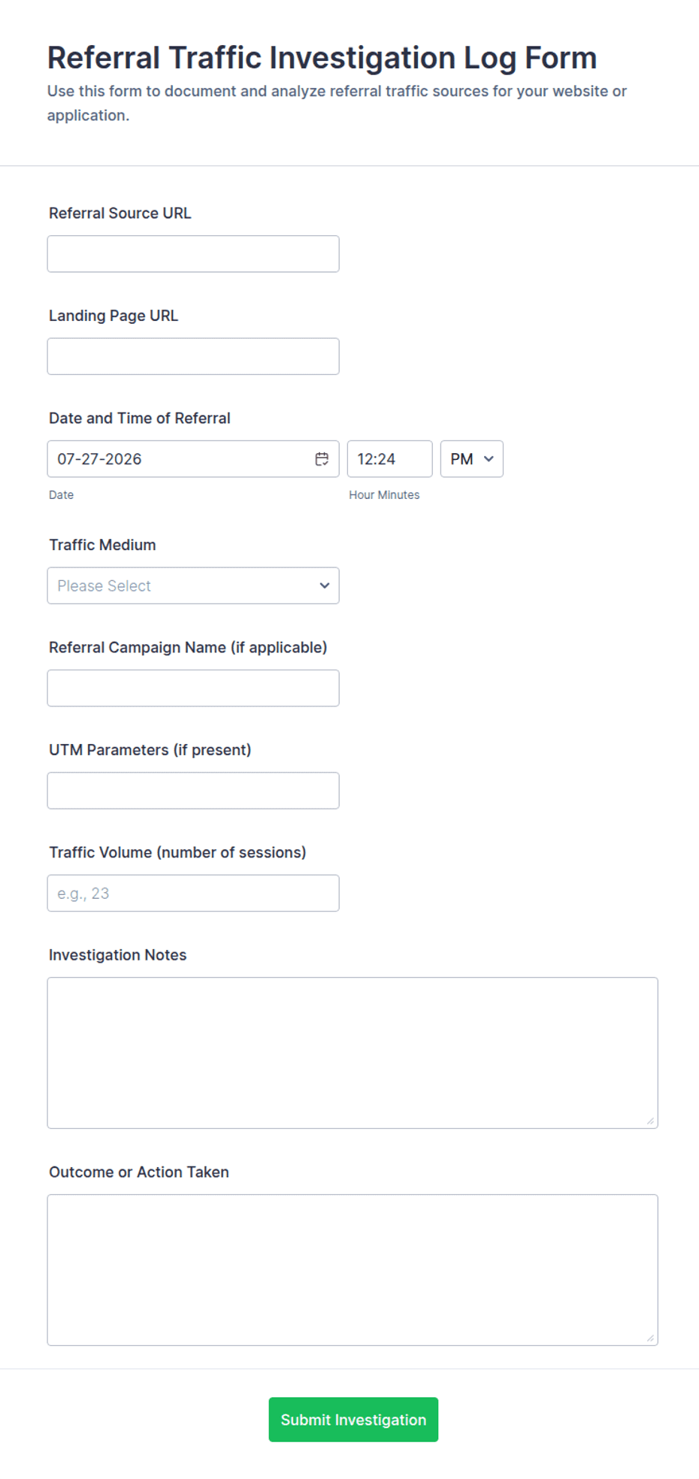The image size is (699, 1479).
Task: Focus the Referral Campaign Name field
Action: click(193, 688)
